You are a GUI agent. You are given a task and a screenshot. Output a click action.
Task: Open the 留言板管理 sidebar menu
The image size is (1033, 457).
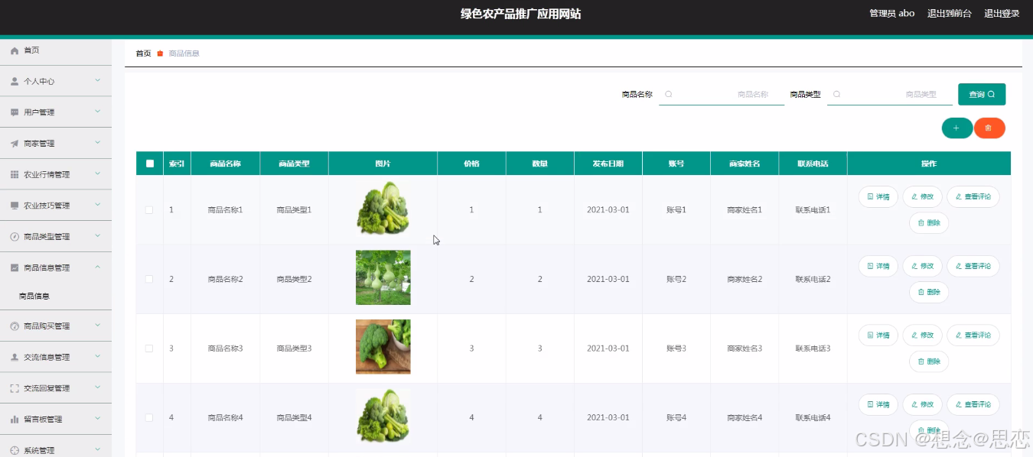click(x=56, y=420)
